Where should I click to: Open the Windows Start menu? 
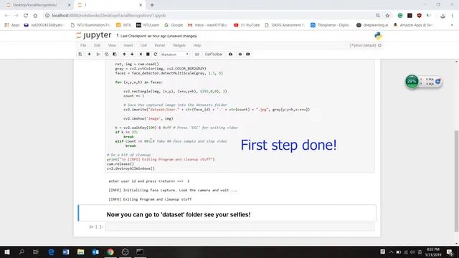pos(7,252)
